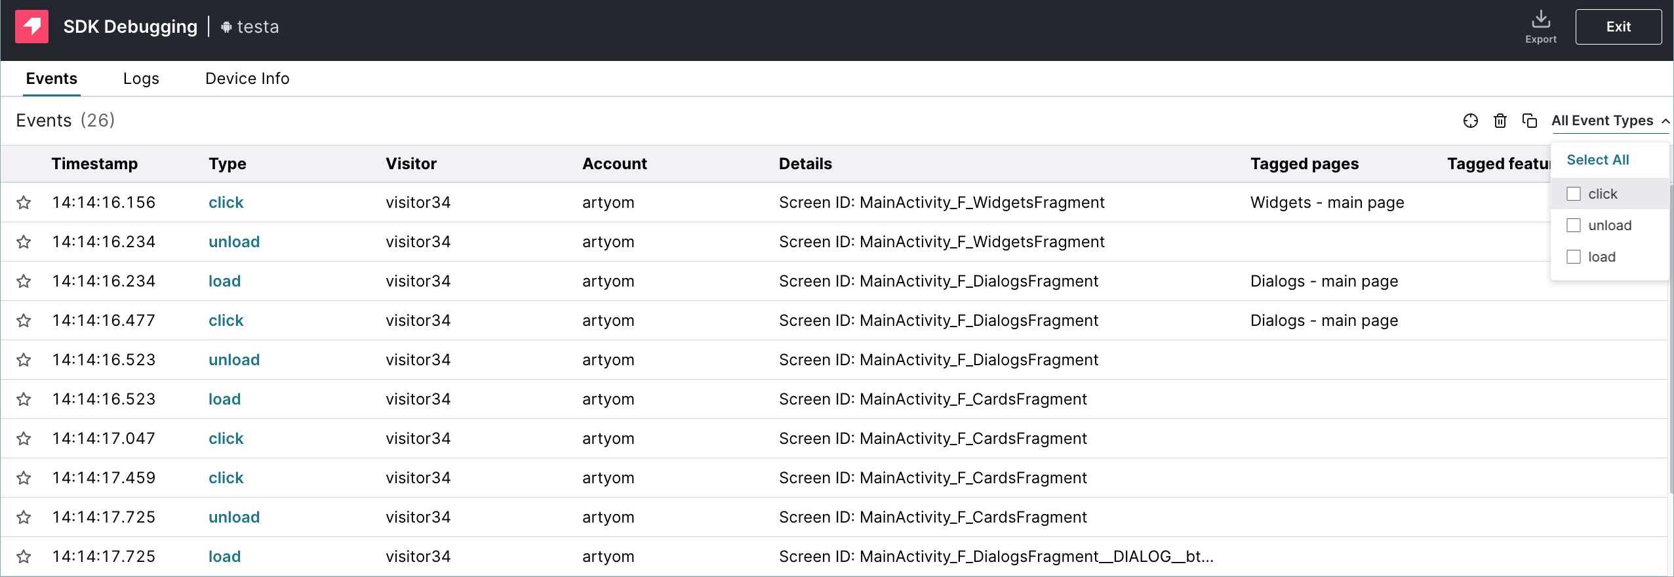
Task: Open load event type at 14:14:17.725
Action: (224, 557)
